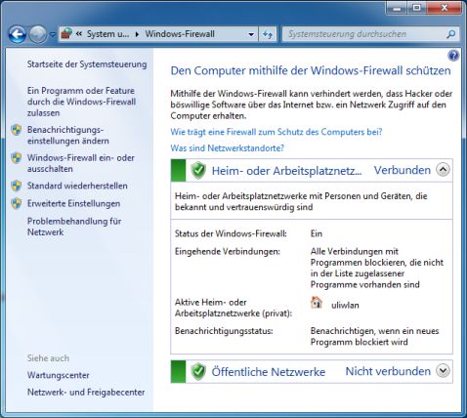Open 'Wartungscenter' under Siehe auch
Screen dimensions: 467x418
pyautogui.click(x=59, y=375)
